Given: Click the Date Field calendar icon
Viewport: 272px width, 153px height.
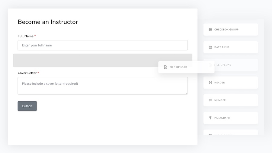Looking at the screenshot, I should coord(210,47).
